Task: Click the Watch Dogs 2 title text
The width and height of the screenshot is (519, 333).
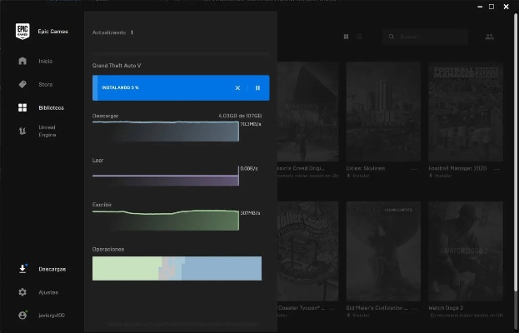Action: coord(445,308)
